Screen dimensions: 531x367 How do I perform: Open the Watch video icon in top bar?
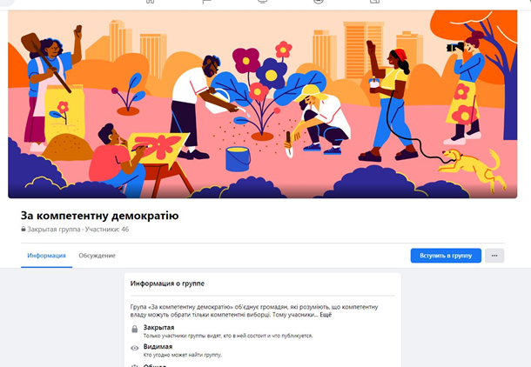262,2
